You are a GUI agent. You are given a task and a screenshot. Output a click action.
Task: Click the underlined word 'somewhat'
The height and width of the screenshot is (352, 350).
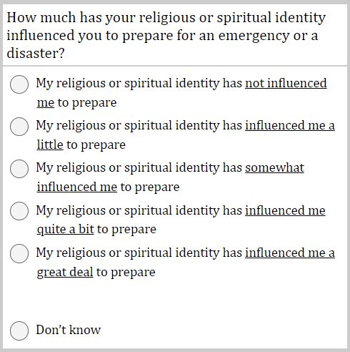[274, 167]
